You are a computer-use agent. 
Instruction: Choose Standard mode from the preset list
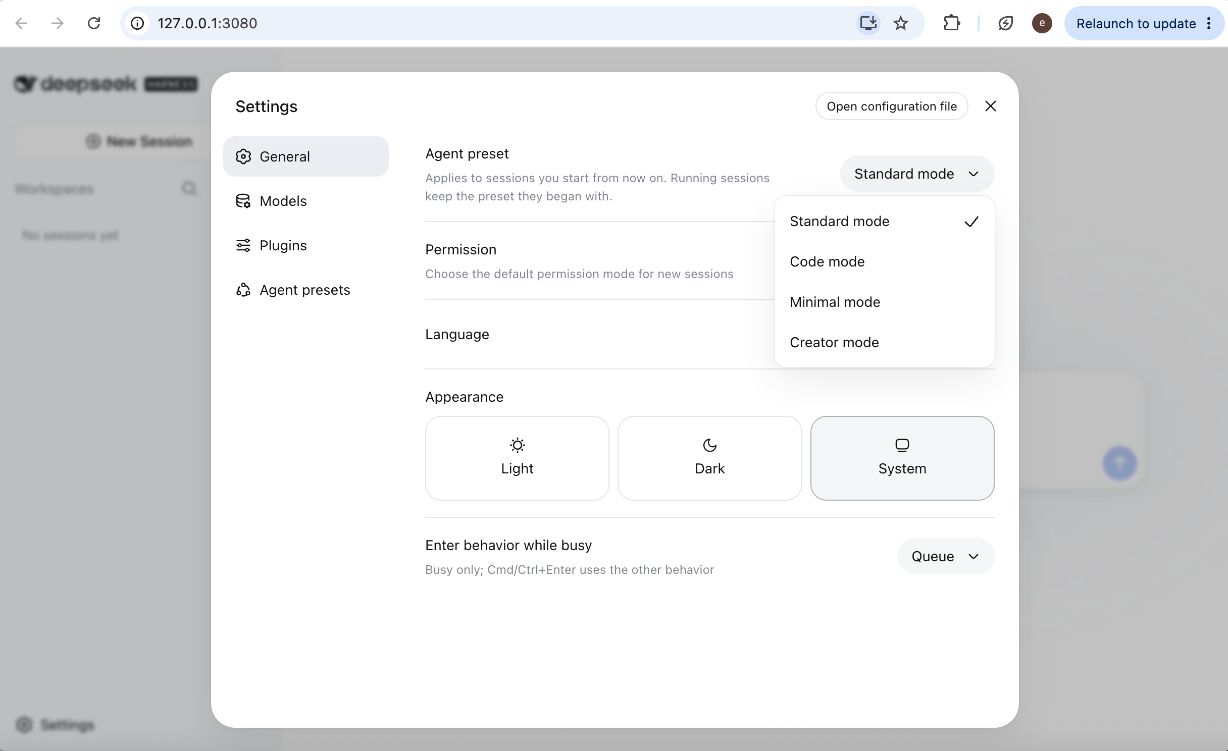[884, 221]
